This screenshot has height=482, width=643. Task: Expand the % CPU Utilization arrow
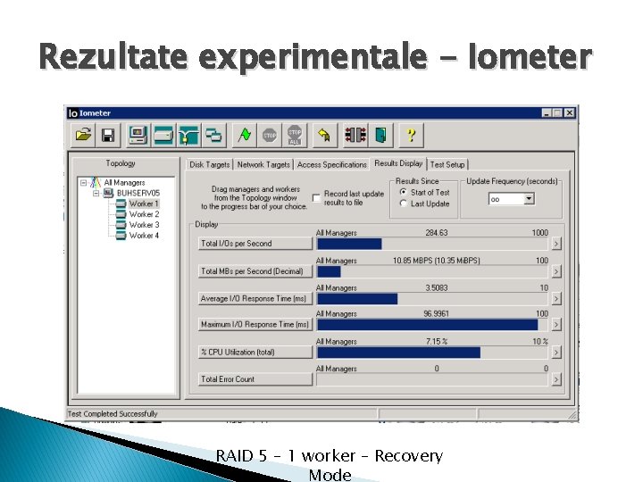[x=556, y=353]
